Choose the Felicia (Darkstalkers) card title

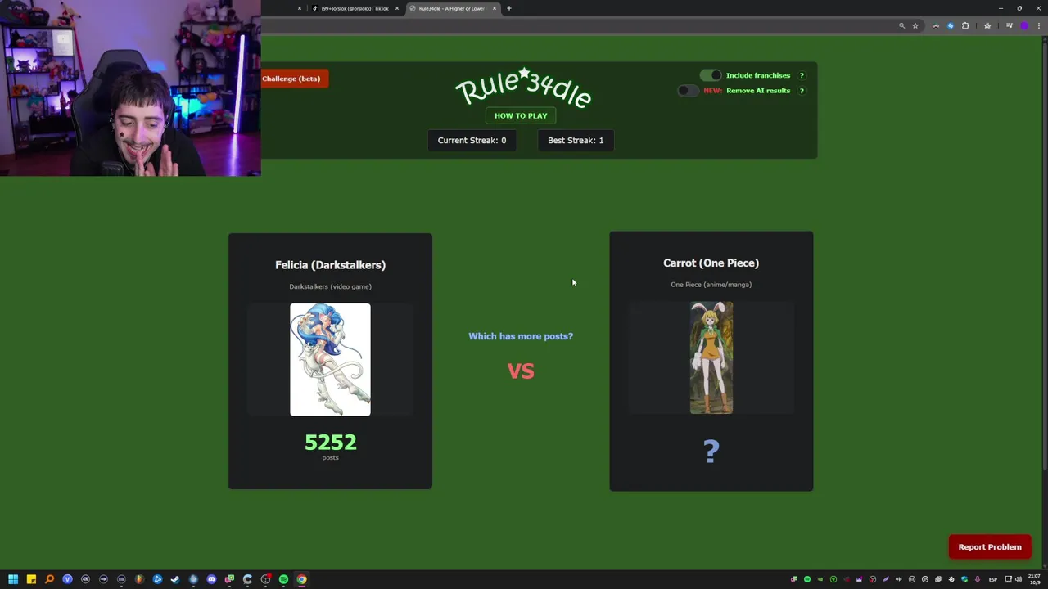(x=330, y=265)
